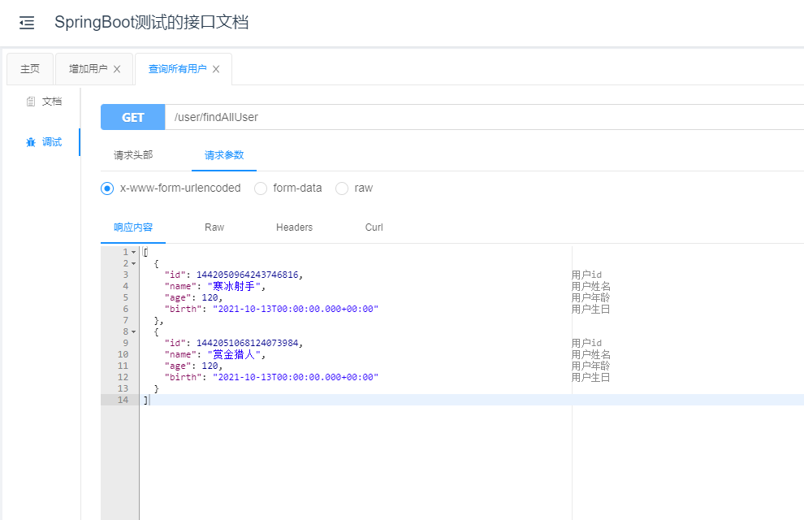Click the name value 赏金猎人
804x520 pixels.
pos(234,354)
